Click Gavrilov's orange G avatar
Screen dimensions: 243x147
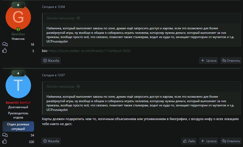tap(18, 17)
